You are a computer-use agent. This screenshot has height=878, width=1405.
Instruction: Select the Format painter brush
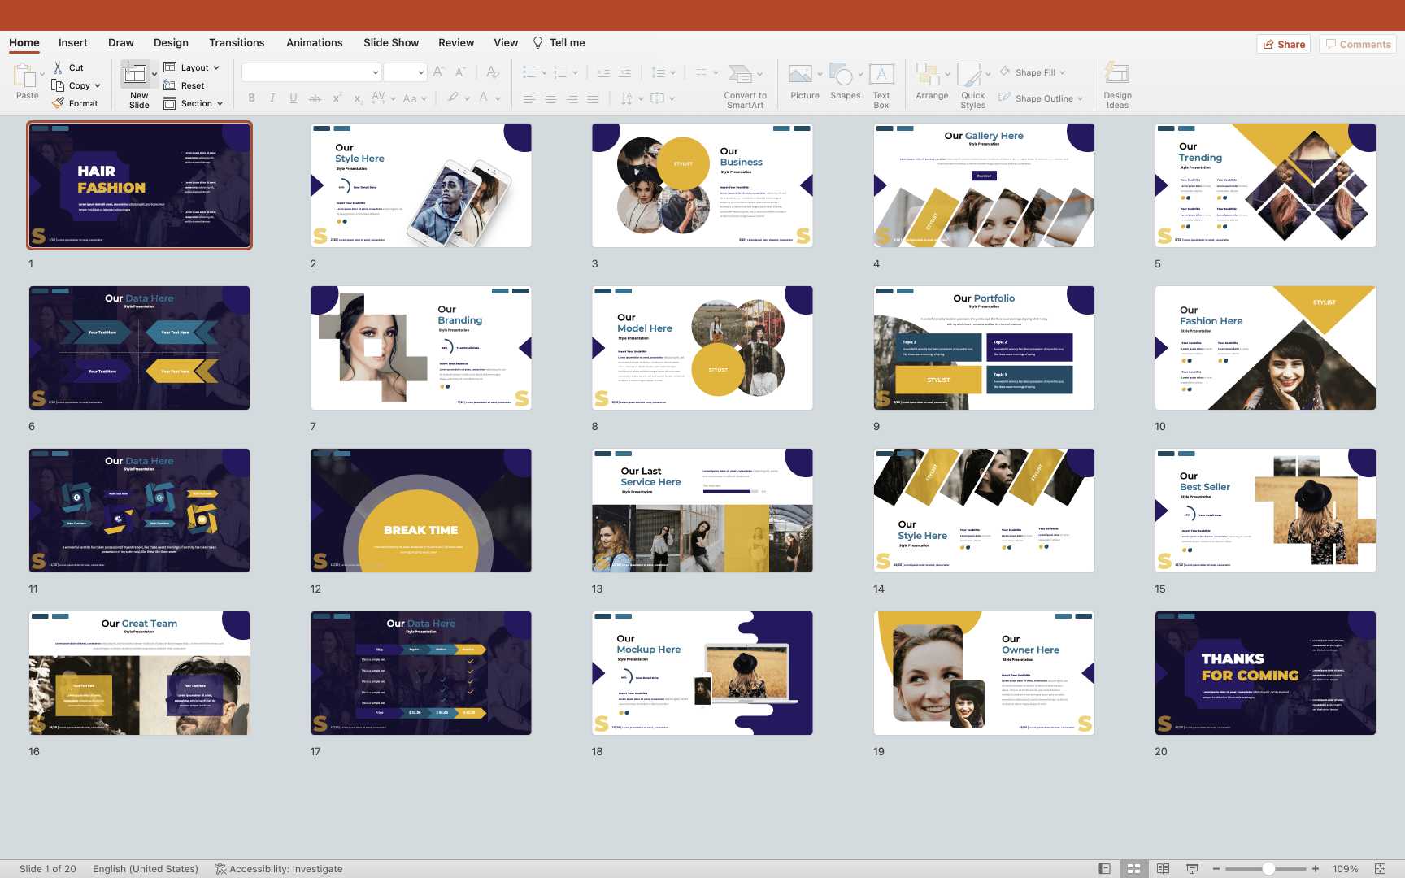(x=58, y=103)
